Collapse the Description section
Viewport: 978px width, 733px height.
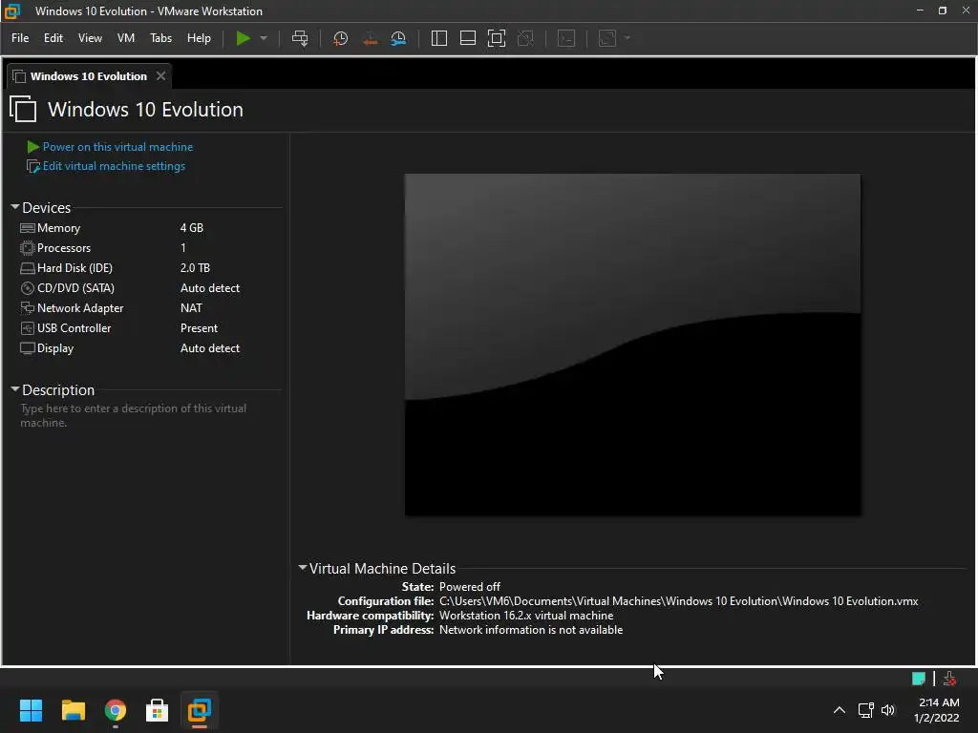(x=15, y=389)
